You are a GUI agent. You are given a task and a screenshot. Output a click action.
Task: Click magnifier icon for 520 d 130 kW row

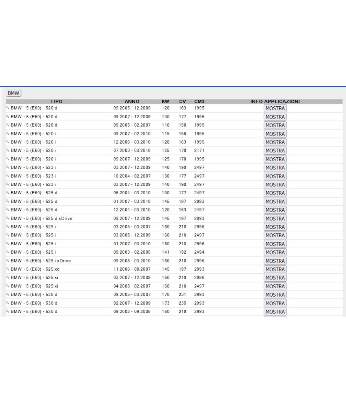[8, 116]
